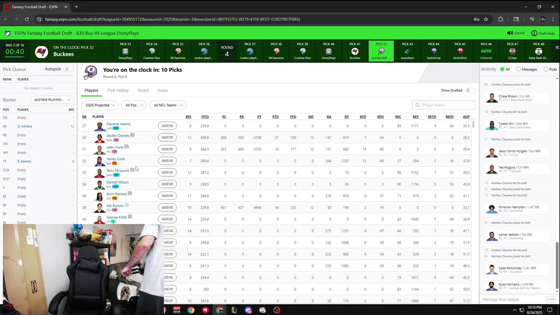The width and height of the screenshot is (560, 315).
Task: Mute the draft Sound speaker icon
Action: [510, 33]
